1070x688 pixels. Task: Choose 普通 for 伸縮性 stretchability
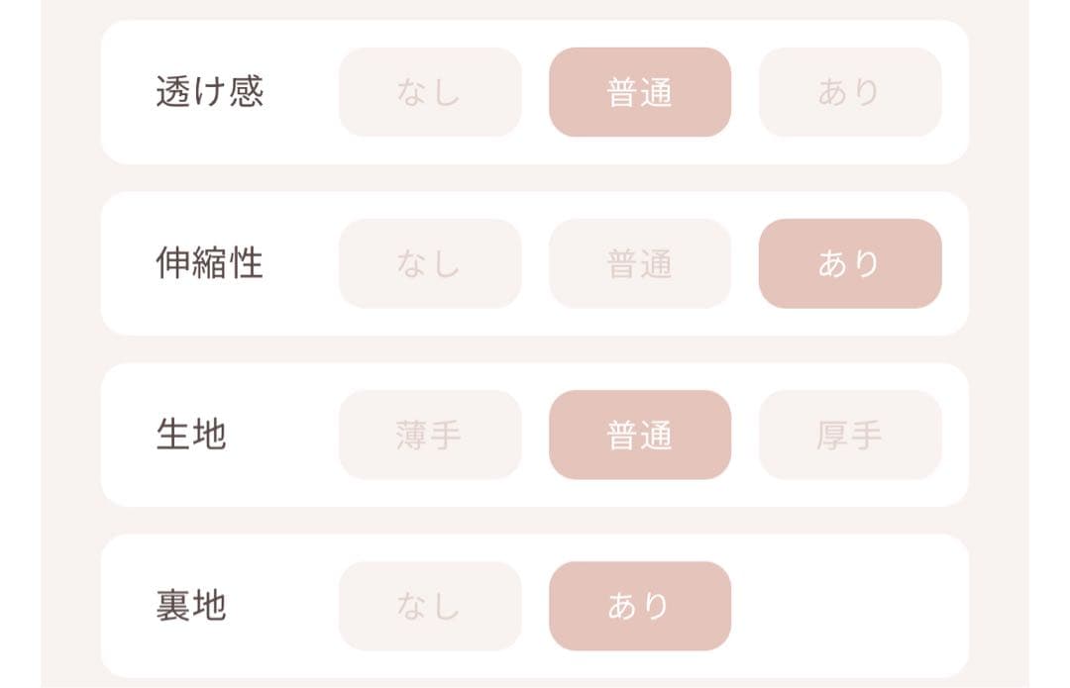[639, 263]
